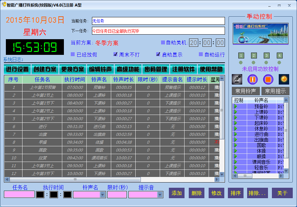Pause playback with the purple pause button
Viewport: 297px width, 207px height.
[253, 79]
